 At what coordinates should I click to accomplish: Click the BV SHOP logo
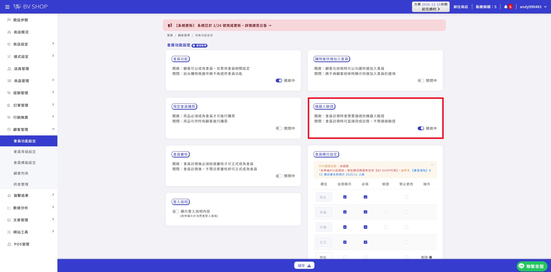coord(30,7)
